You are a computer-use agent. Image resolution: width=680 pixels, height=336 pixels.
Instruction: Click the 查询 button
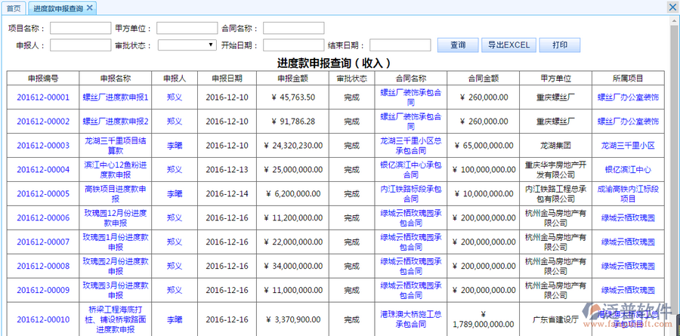point(457,45)
